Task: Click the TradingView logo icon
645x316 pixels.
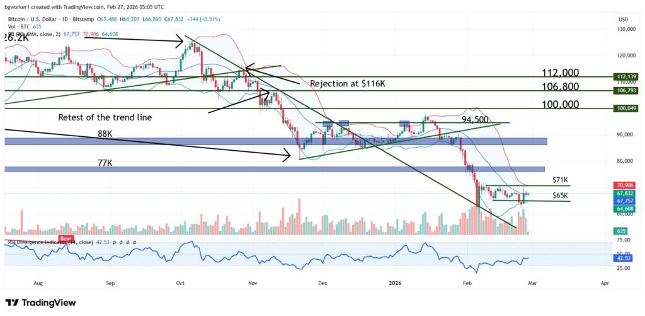Action: point(13,302)
